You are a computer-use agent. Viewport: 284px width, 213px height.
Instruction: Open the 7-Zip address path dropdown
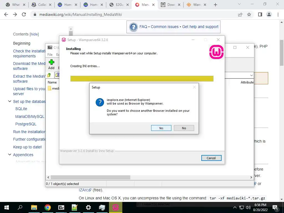(251, 75)
